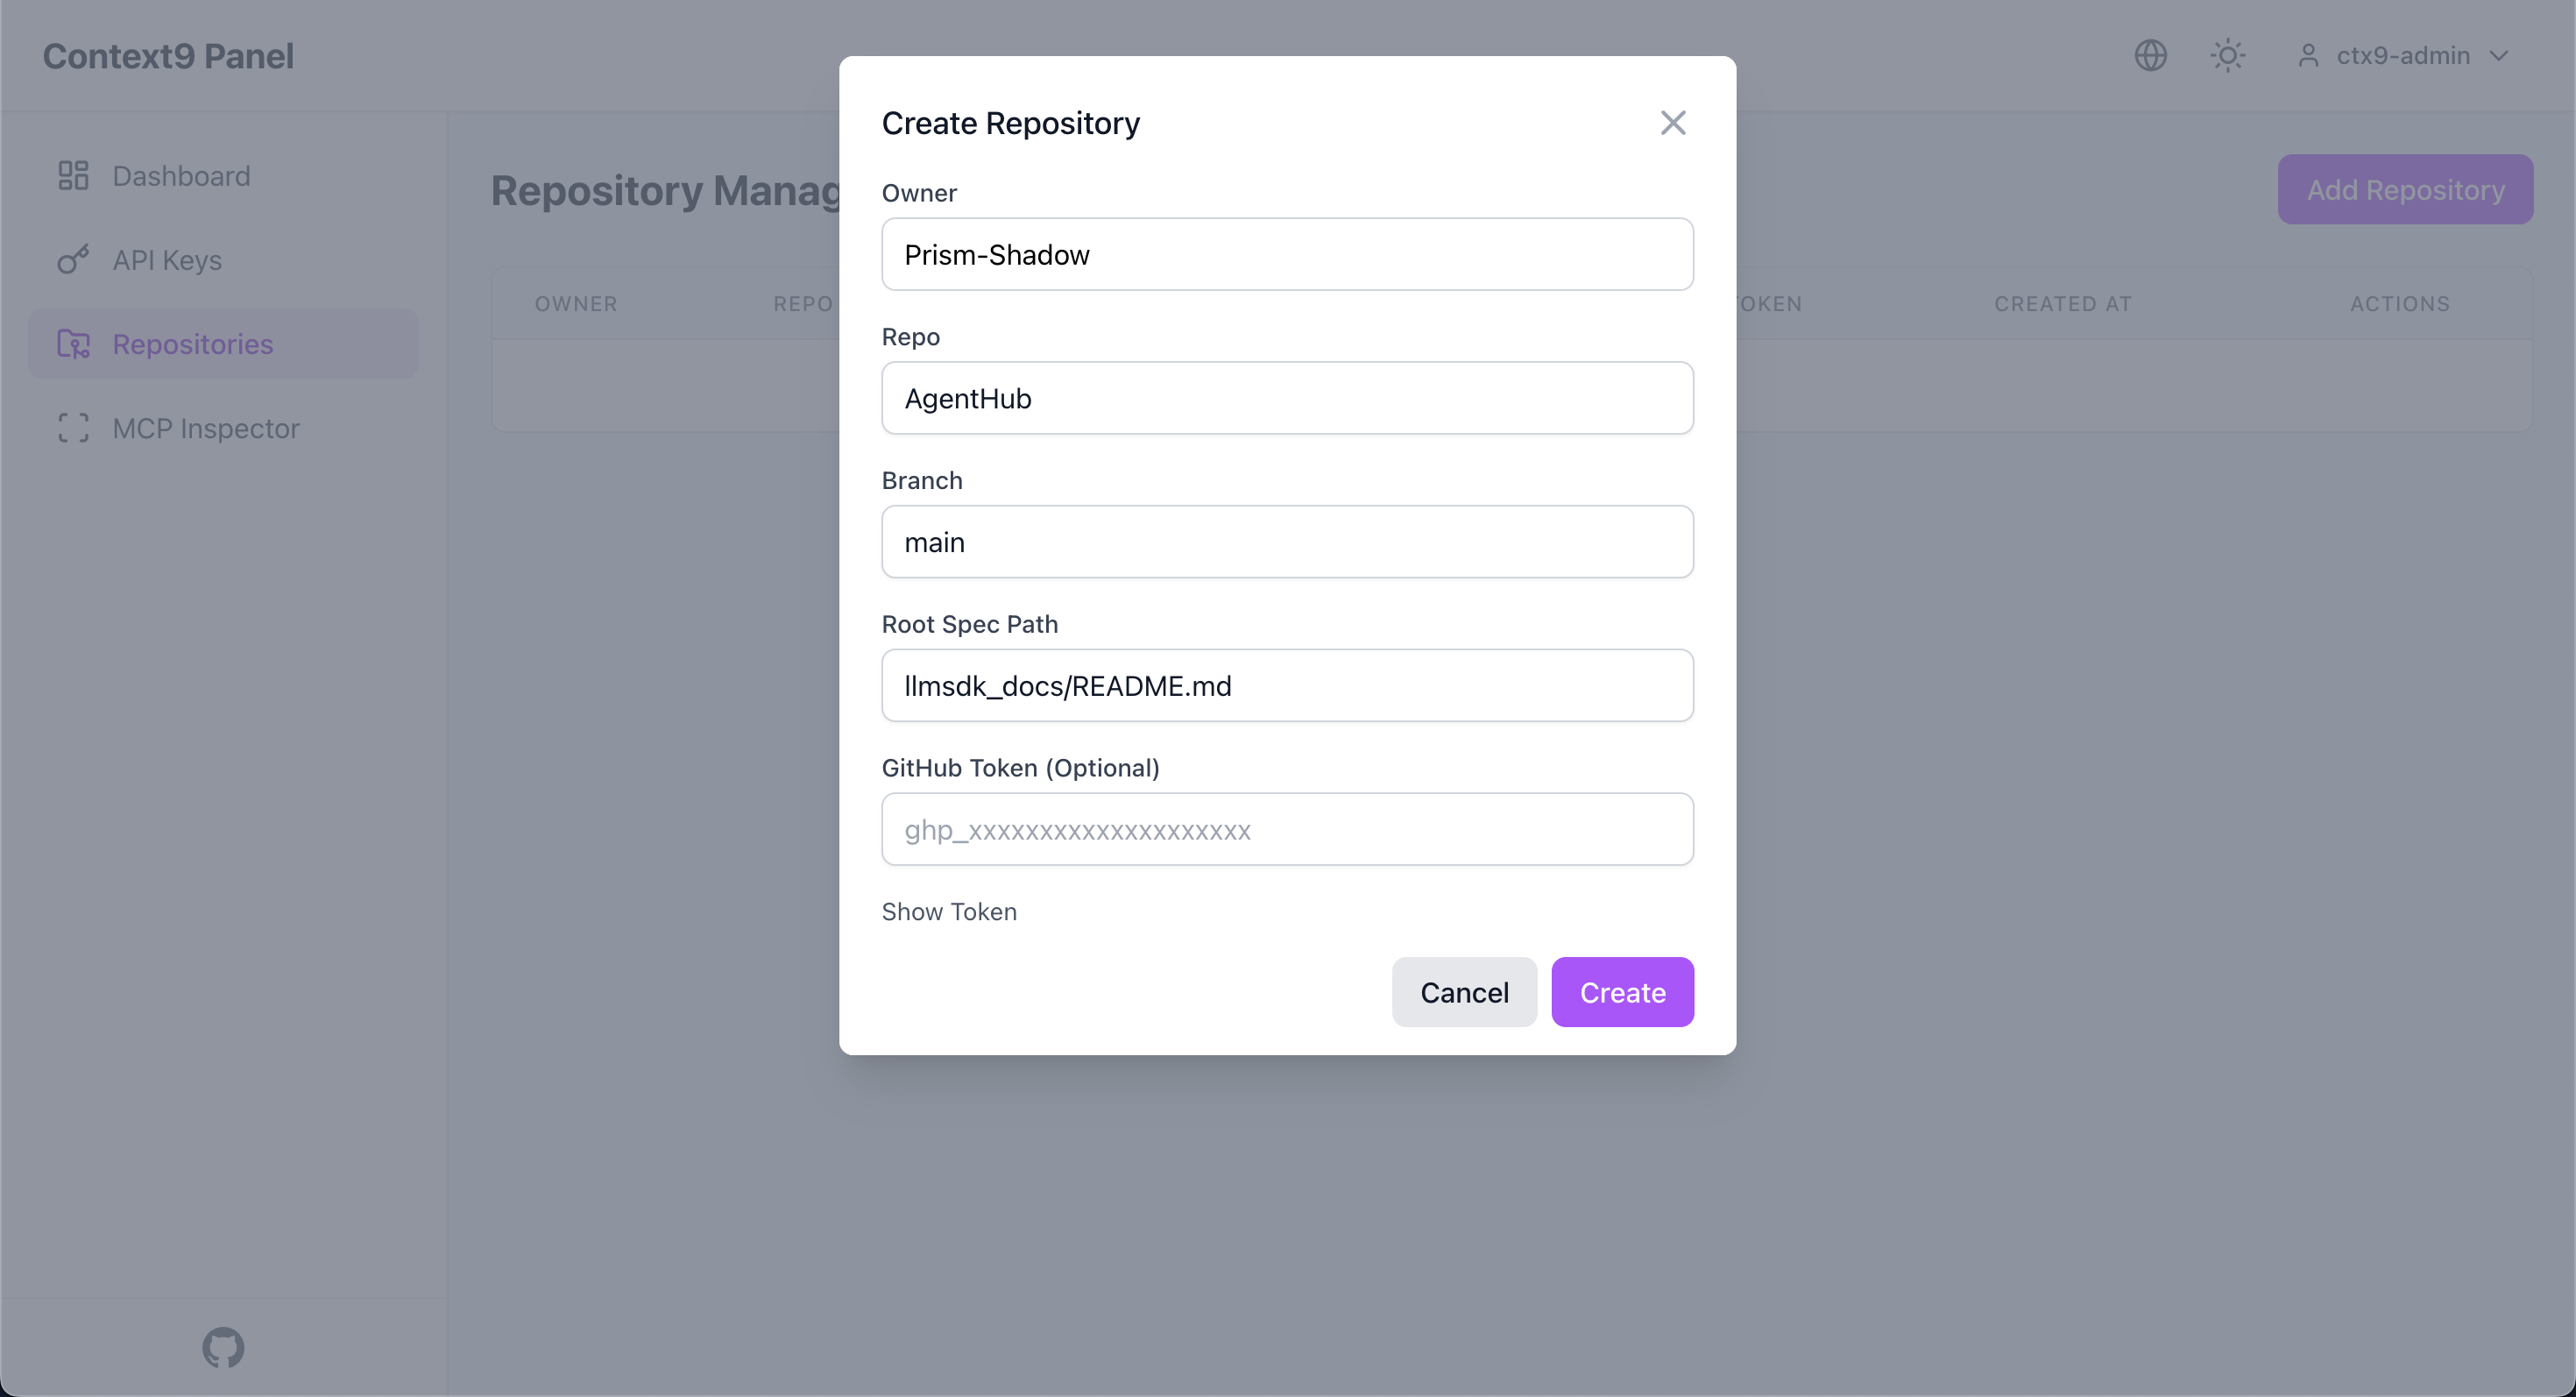Expand the ctx9-admin dropdown chevron
Screen dimensions: 2576x1397
pyautogui.click(x=2498, y=55)
